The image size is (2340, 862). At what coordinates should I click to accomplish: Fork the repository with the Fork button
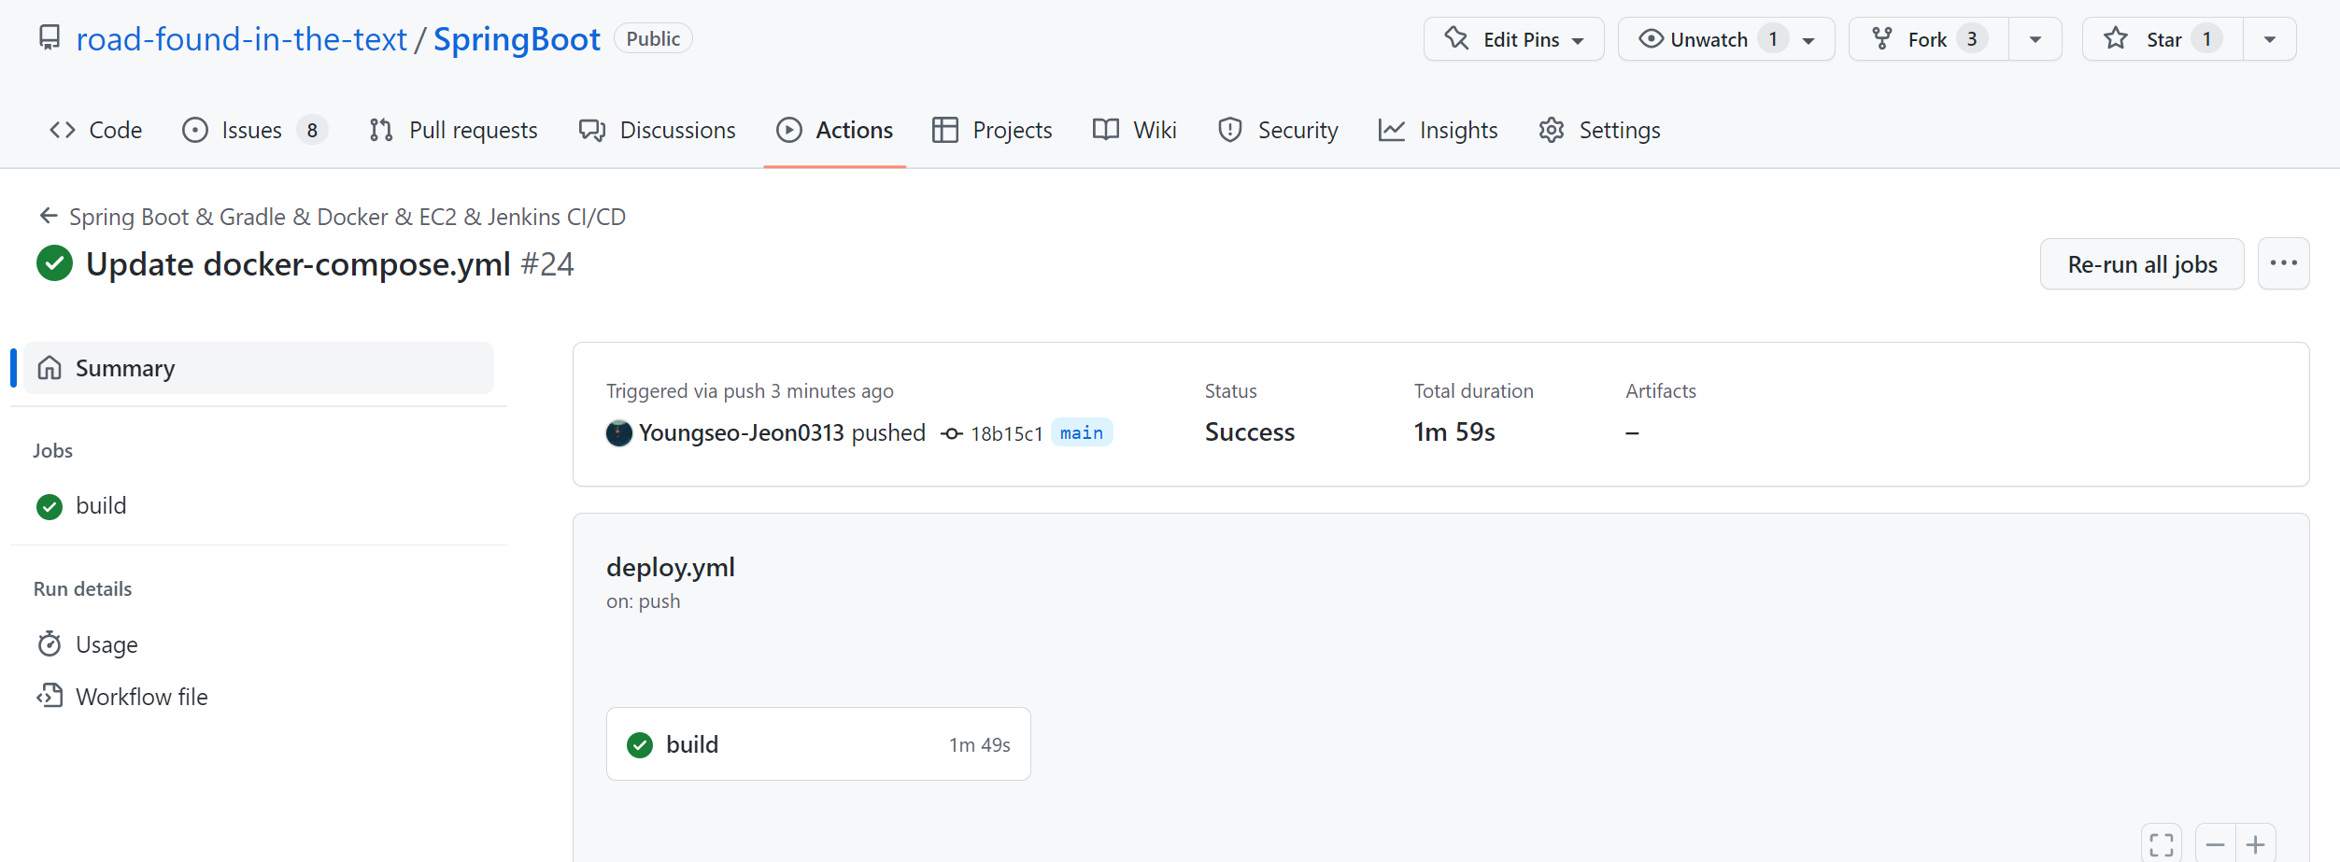[1929, 39]
